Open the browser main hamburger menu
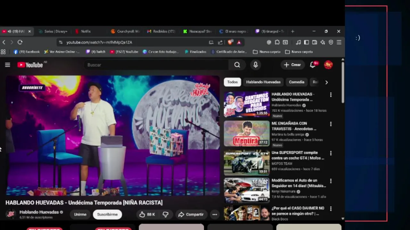The height and width of the screenshot is (230, 410). (x=339, y=42)
